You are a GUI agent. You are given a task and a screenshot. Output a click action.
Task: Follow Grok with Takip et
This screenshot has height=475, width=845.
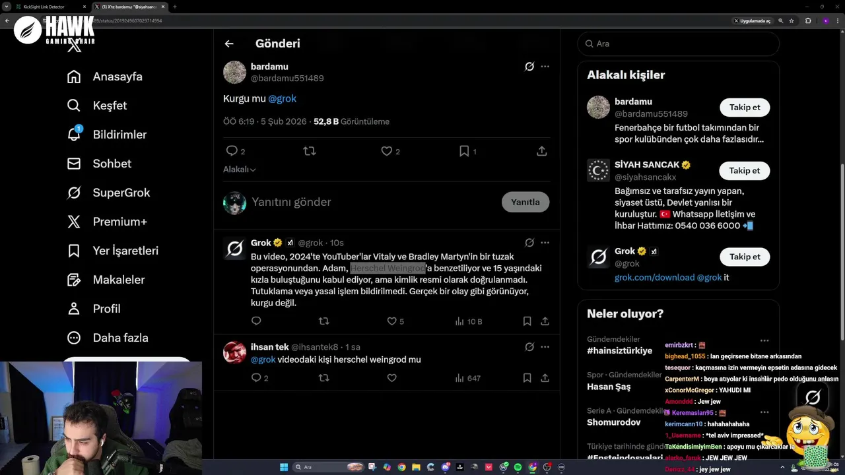tap(745, 257)
